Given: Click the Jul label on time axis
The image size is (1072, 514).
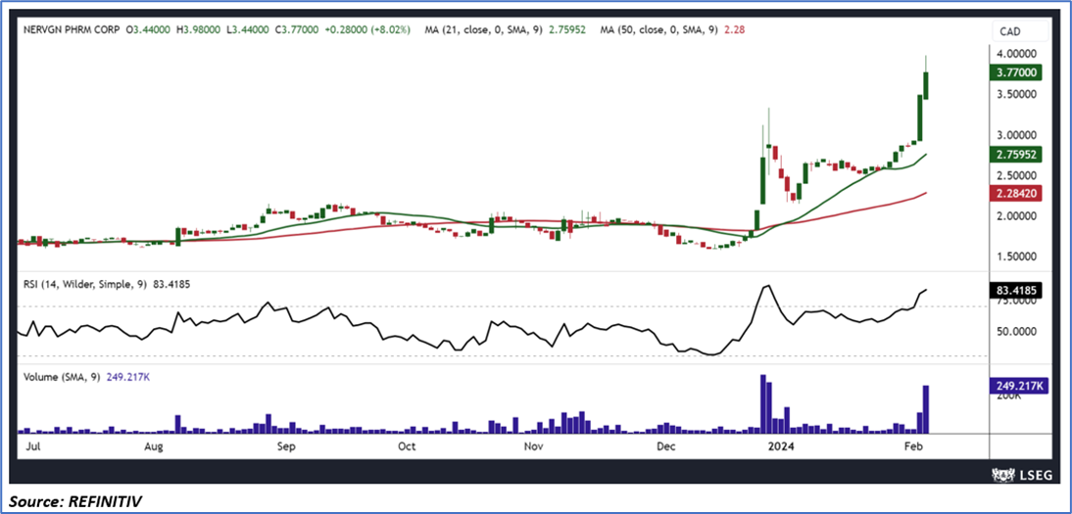Looking at the screenshot, I should click(x=30, y=447).
